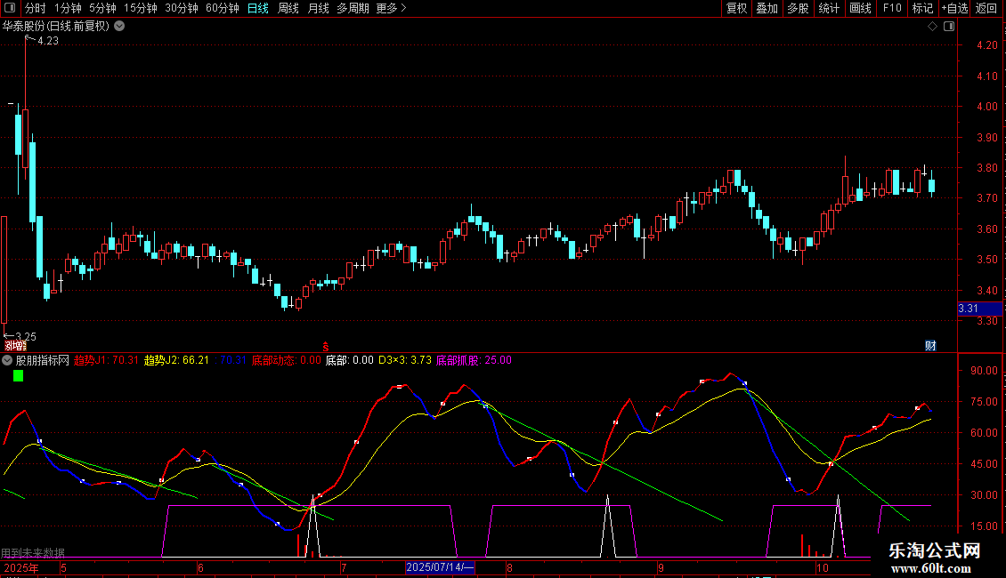This screenshot has height=578, width=1006.
Task: Click the 底部: 0.00 value
Action: tap(350, 360)
